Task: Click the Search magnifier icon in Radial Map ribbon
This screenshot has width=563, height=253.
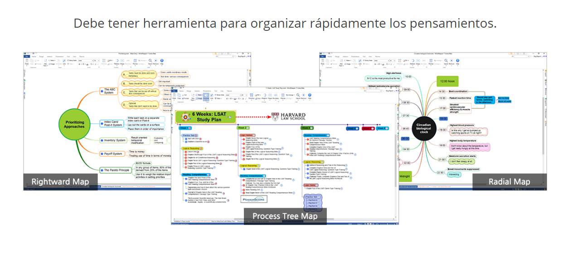Action: pyautogui.click(x=446, y=61)
